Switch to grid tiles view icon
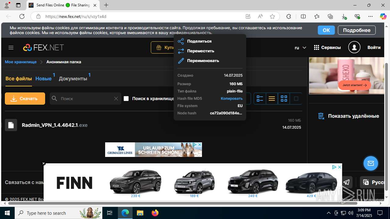The image size is (390, 219). (x=284, y=99)
